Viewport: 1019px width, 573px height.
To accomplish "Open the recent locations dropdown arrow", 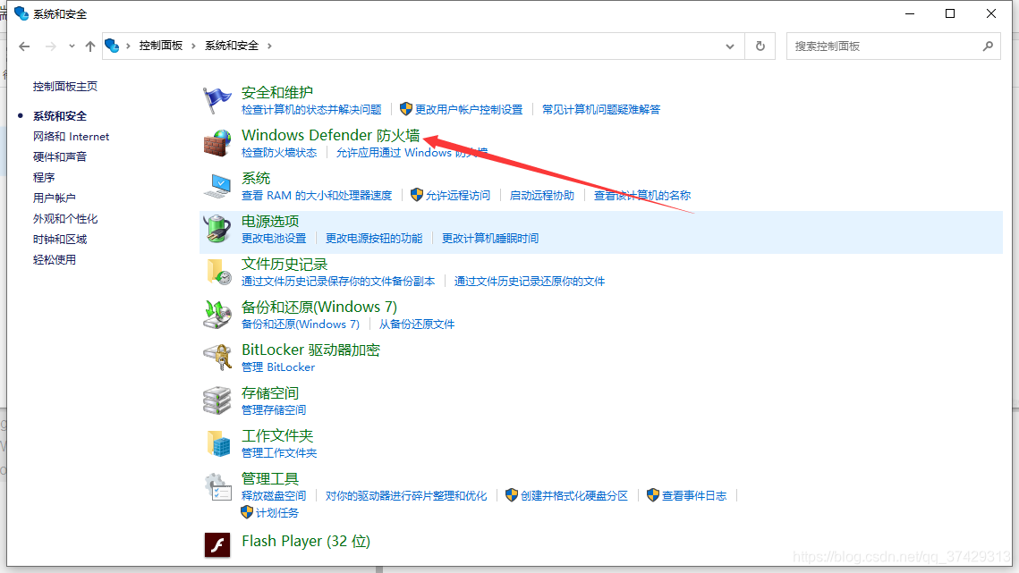I will pyautogui.click(x=72, y=46).
